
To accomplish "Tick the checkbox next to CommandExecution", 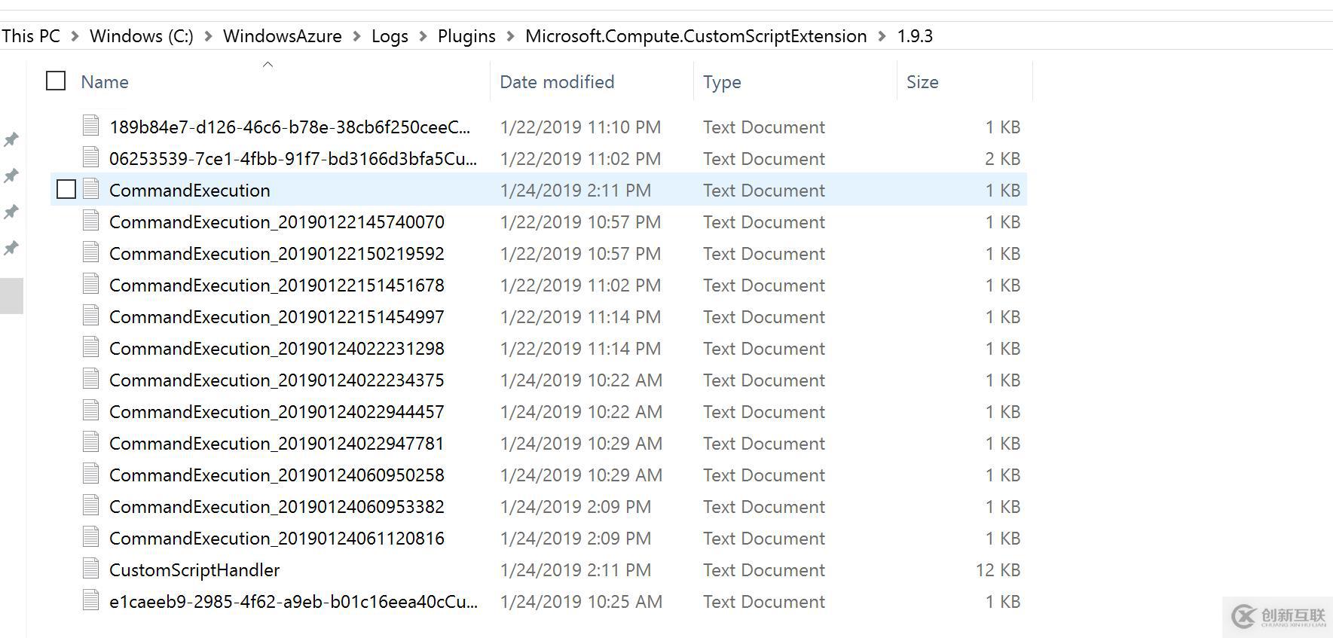I will click(66, 189).
